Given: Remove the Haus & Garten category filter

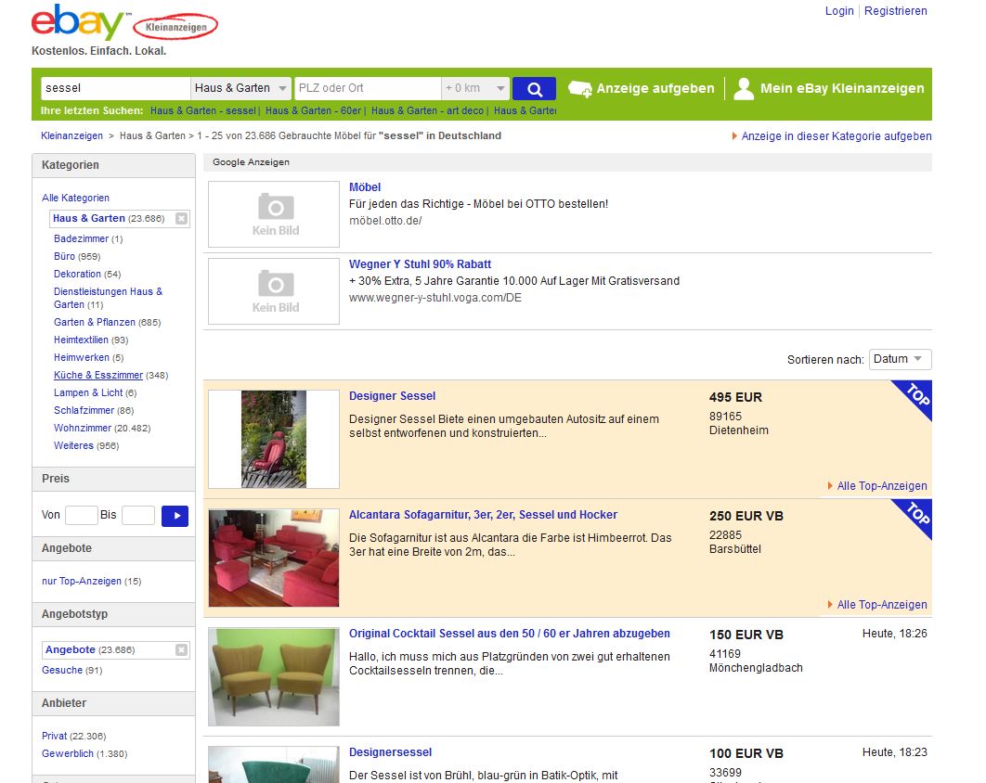Looking at the screenshot, I should [x=181, y=218].
